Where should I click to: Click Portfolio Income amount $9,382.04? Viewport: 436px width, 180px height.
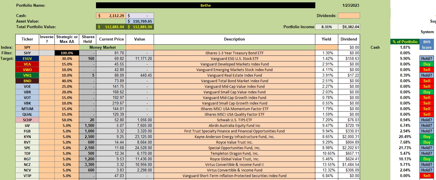click(349, 27)
